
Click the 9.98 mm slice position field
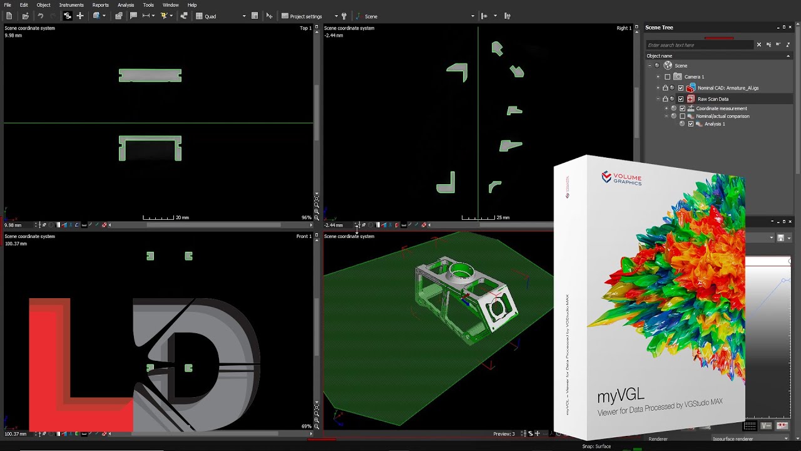[x=19, y=225]
